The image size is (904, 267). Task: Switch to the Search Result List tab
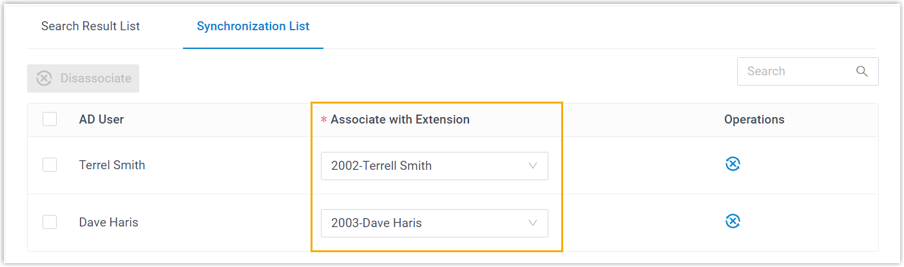tap(90, 26)
